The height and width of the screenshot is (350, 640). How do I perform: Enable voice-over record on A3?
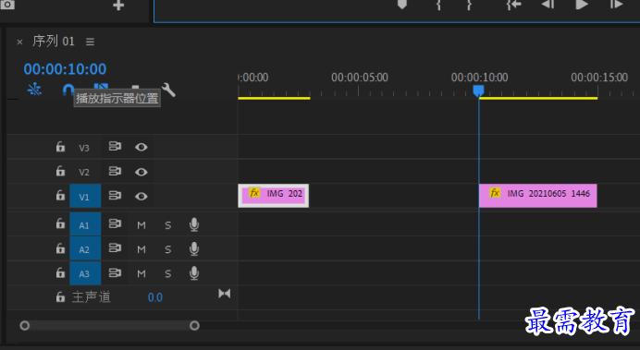(x=194, y=273)
